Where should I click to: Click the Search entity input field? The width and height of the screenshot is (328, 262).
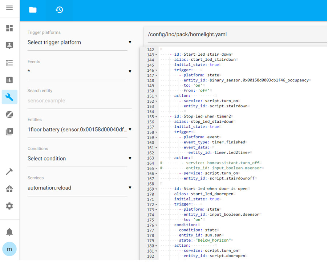(x=80, y=101)
